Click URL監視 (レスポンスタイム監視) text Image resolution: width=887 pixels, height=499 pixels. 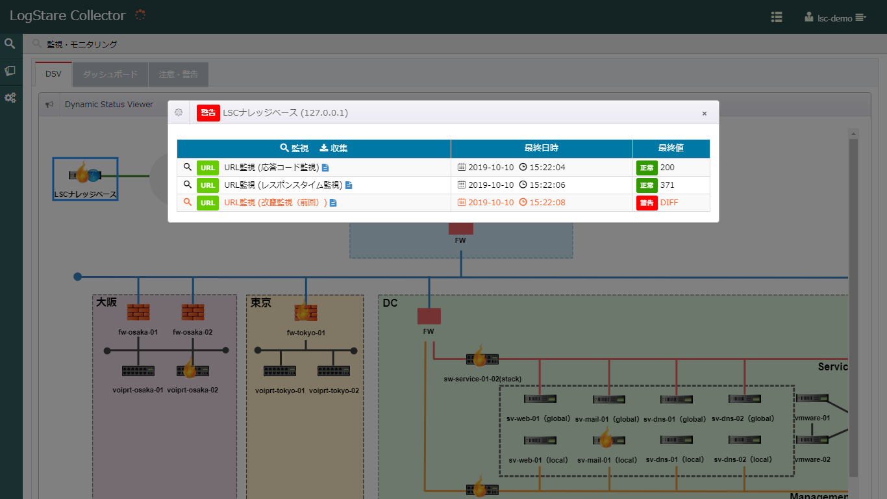click(x=282, y=185)
